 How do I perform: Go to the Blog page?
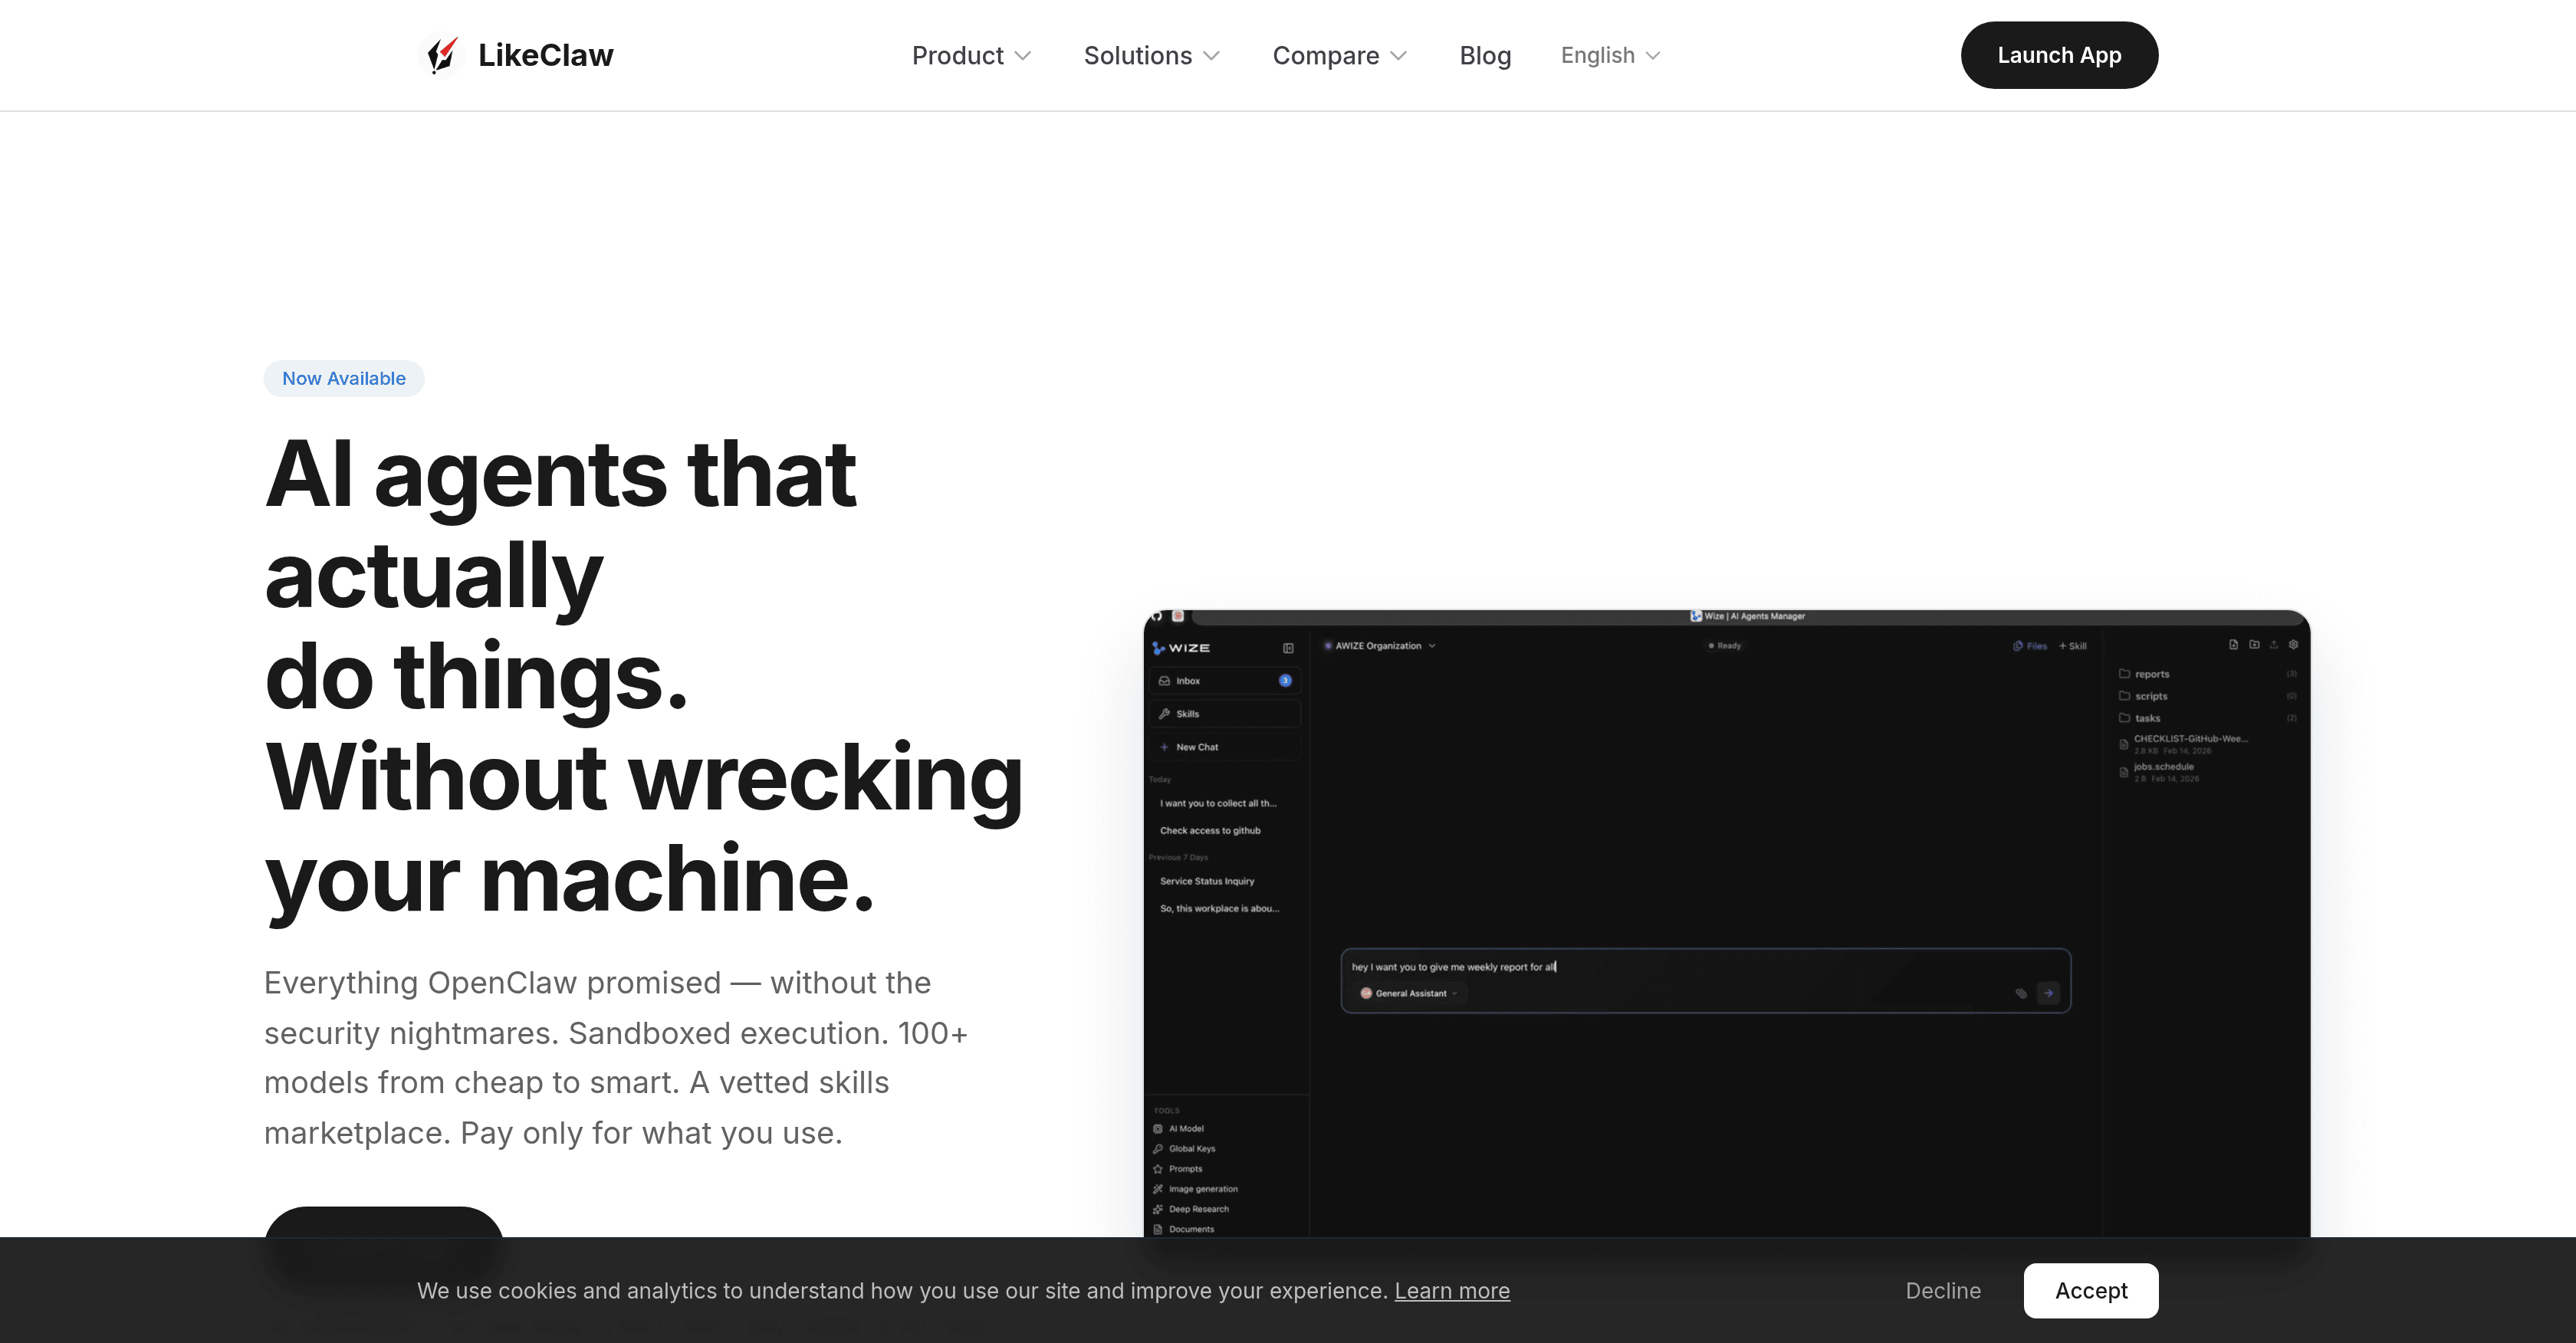[x=1484, y=55]
